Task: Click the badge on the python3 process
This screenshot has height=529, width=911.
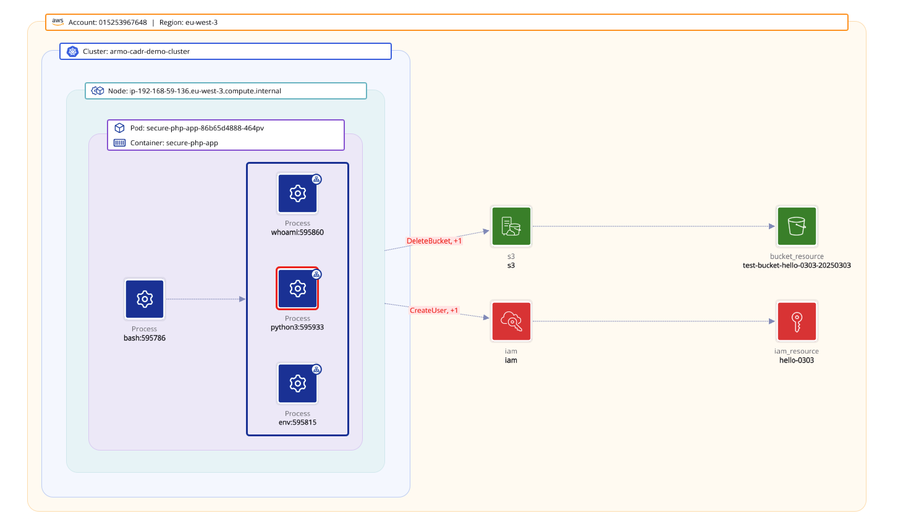Action: [x=316, y=274]
